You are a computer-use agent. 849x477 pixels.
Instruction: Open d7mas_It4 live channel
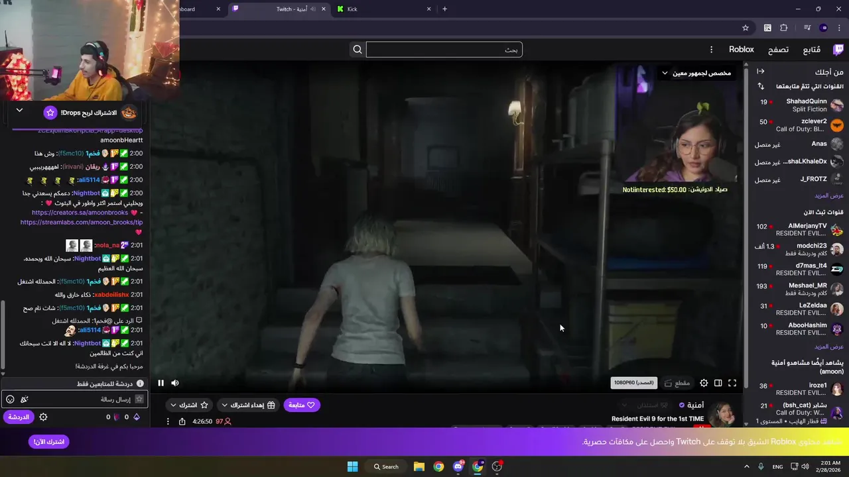[x=800, y=269]
